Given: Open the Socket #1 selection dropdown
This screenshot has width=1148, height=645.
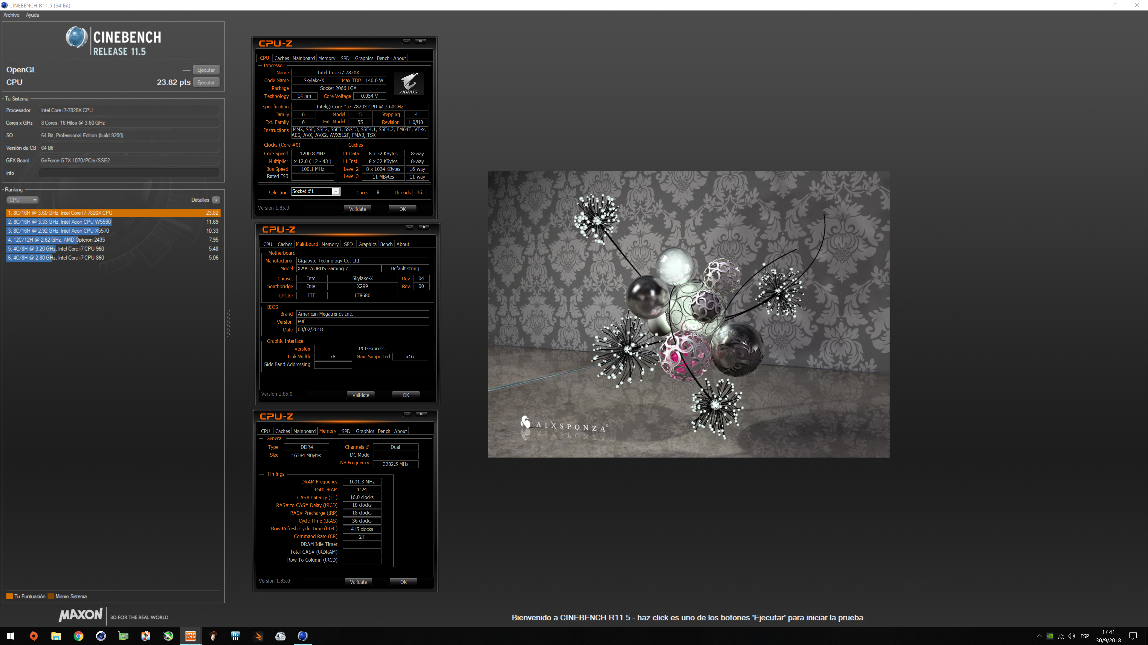Looking at the screenshot, I should (x=316, y=191).
